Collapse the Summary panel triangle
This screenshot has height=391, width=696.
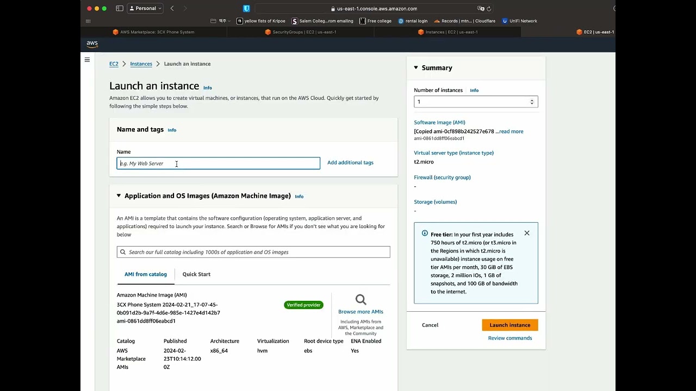click(416, 68)
